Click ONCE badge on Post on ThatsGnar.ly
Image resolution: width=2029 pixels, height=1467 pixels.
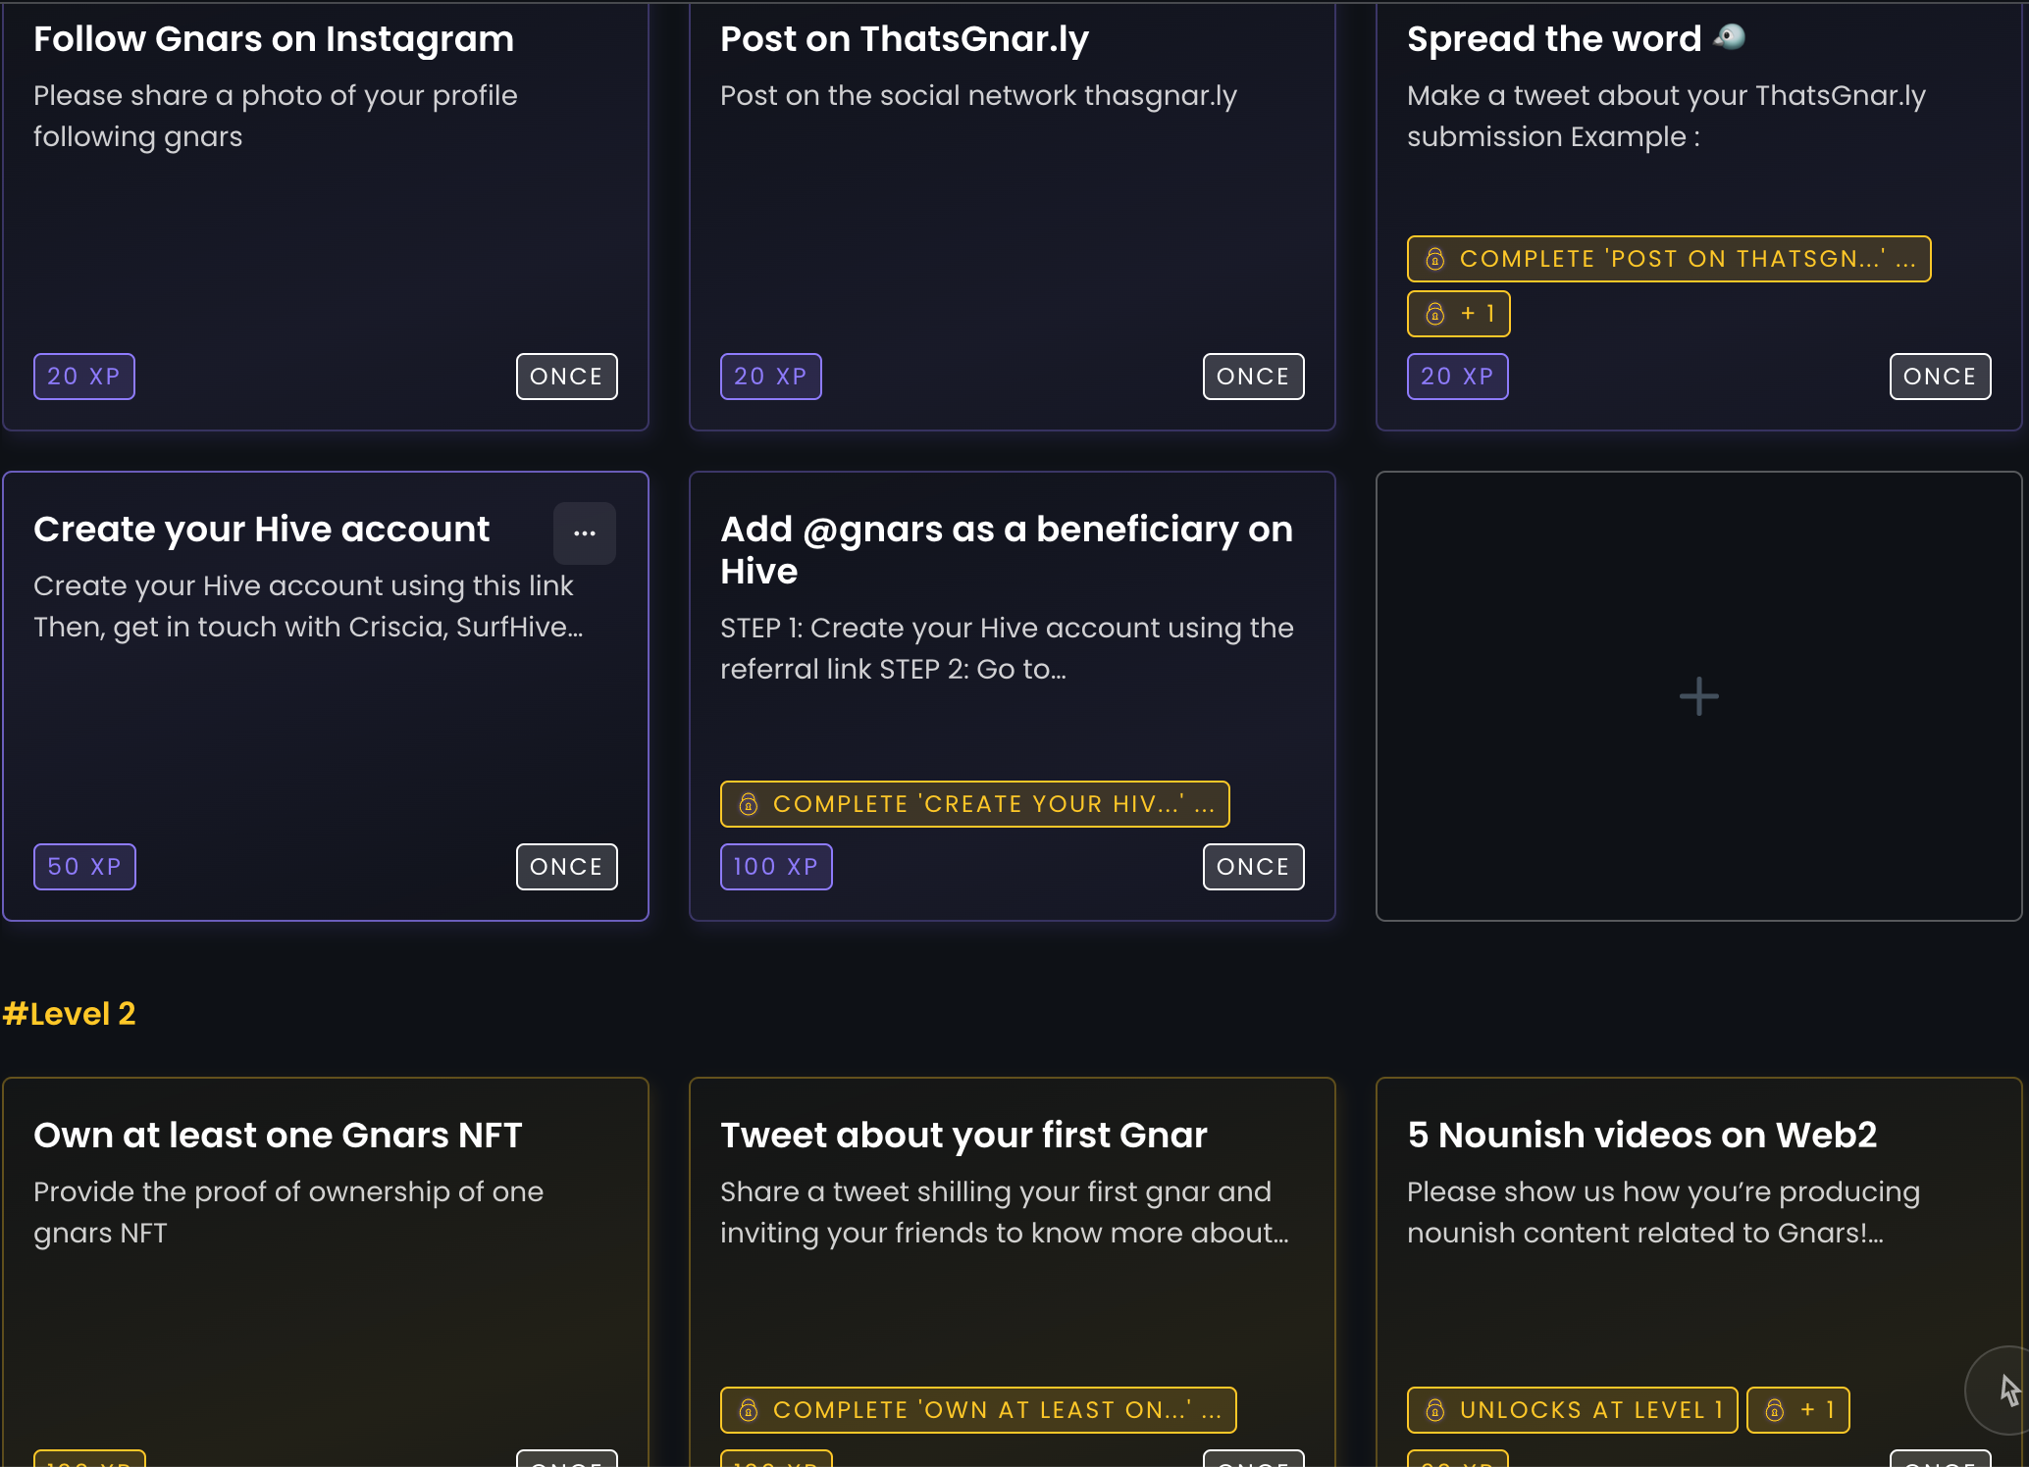(1254, 377)
